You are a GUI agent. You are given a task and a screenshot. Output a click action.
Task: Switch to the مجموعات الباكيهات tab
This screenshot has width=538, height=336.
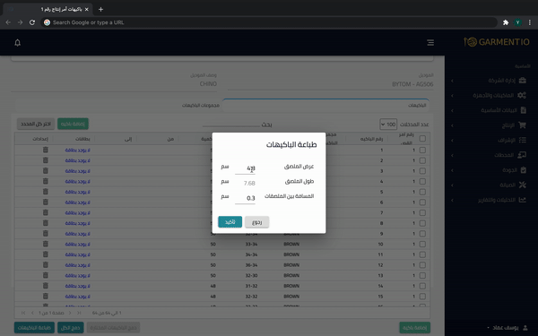[x=201, y=105]
